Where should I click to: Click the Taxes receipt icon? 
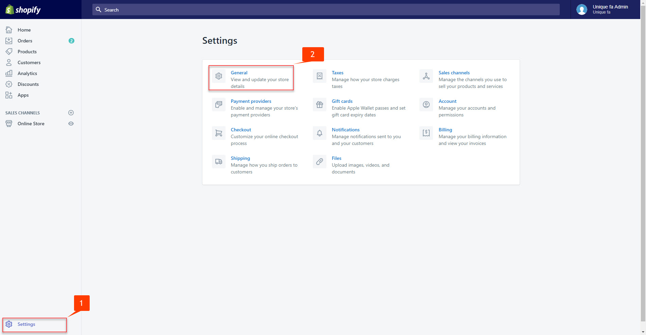[320, 76]
